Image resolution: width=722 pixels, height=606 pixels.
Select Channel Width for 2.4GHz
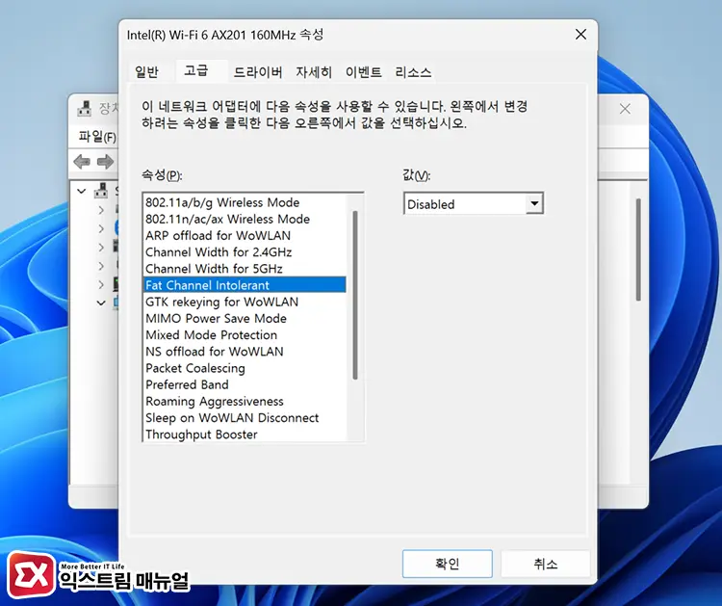245,252
